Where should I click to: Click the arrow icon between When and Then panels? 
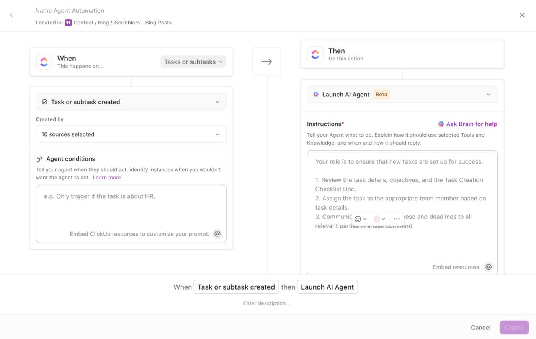pyautogui.click(x=266, y=61)
